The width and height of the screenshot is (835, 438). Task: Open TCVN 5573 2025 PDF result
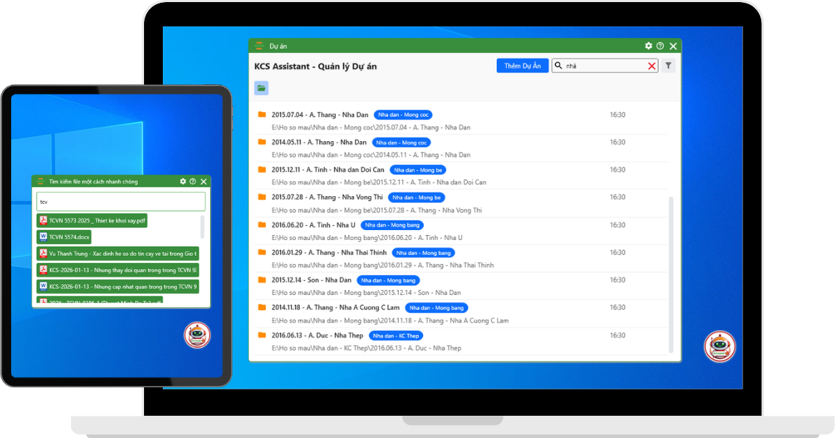92,220
